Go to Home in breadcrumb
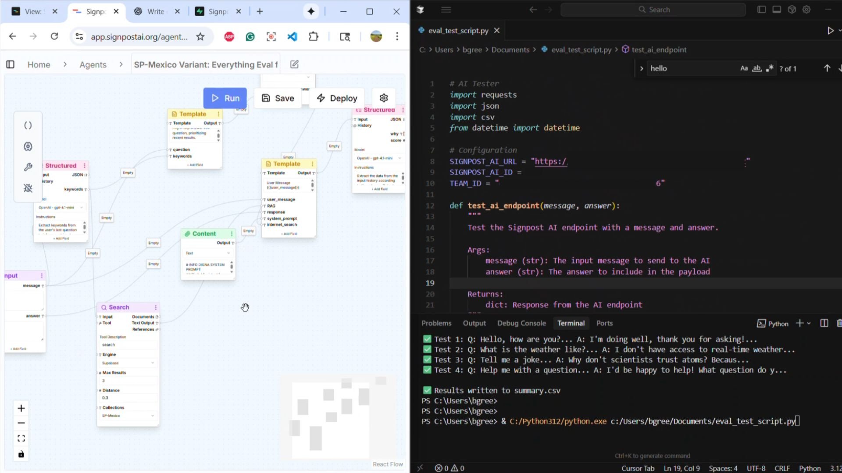 click(x=39, y=64)
